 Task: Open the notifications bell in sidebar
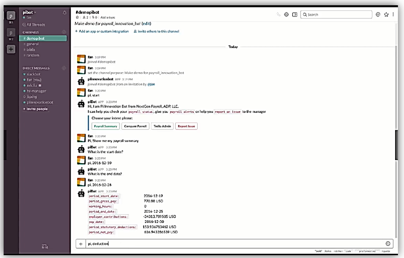pyautogui.click(x=65, y=12)
